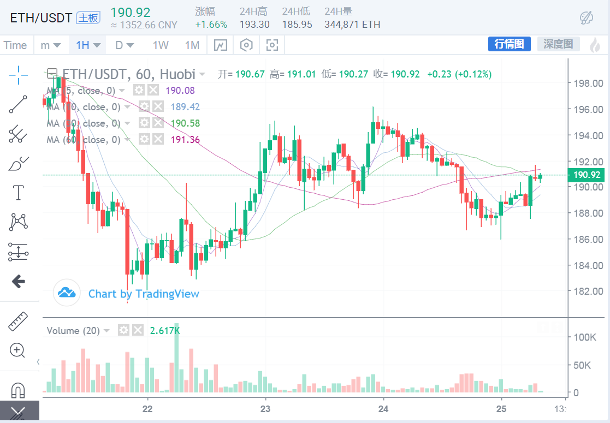Click the 24H量 value 344,871 ETH
610x423 pixels.
coord(352,25)
